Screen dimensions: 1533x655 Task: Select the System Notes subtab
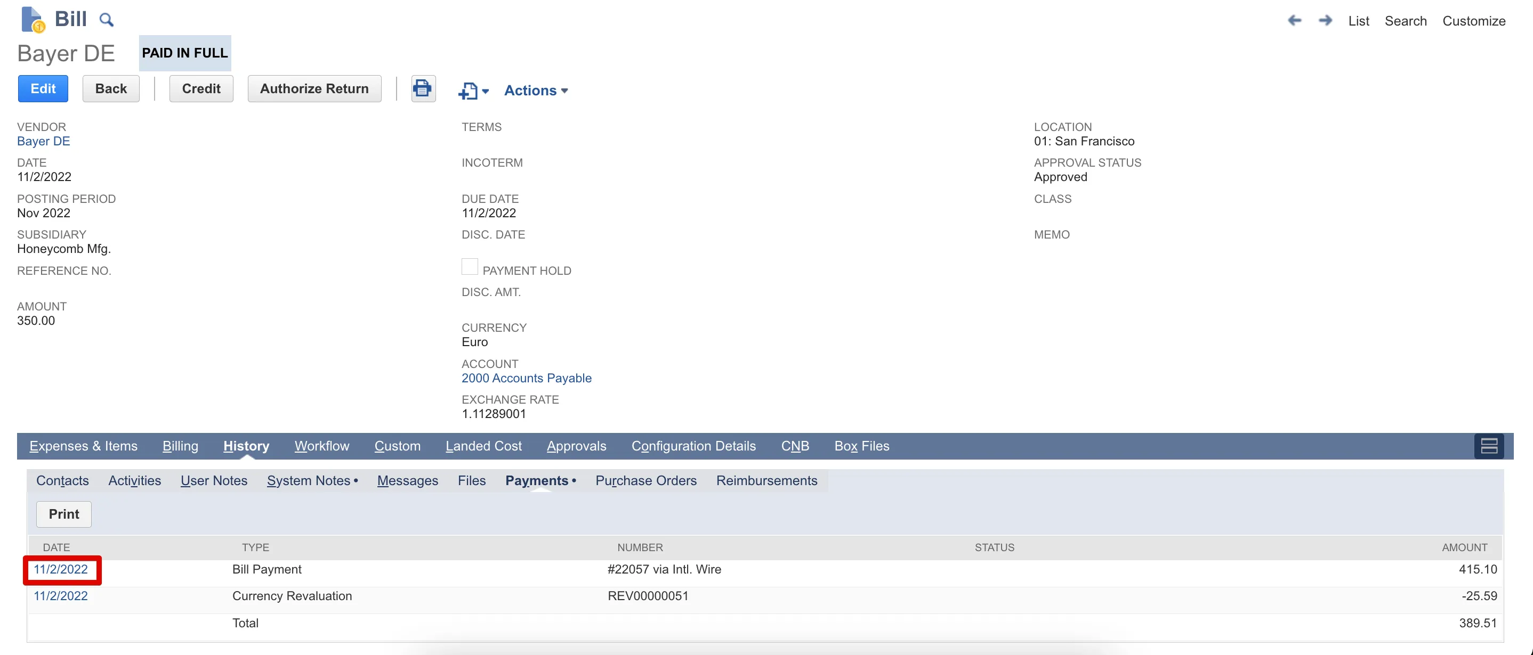(x=312, y=480)
